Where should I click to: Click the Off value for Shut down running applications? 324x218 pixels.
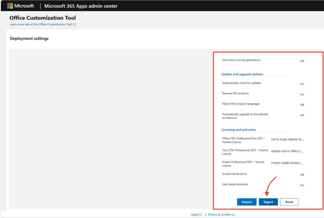click(x=302, y=61)
